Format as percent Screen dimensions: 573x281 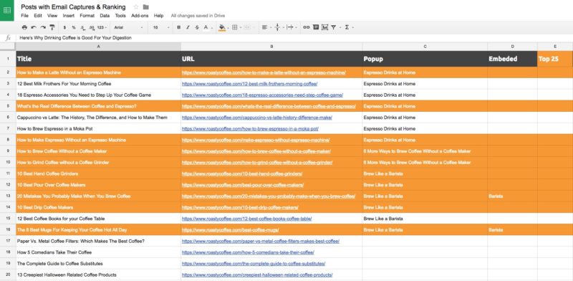[74, 27]
